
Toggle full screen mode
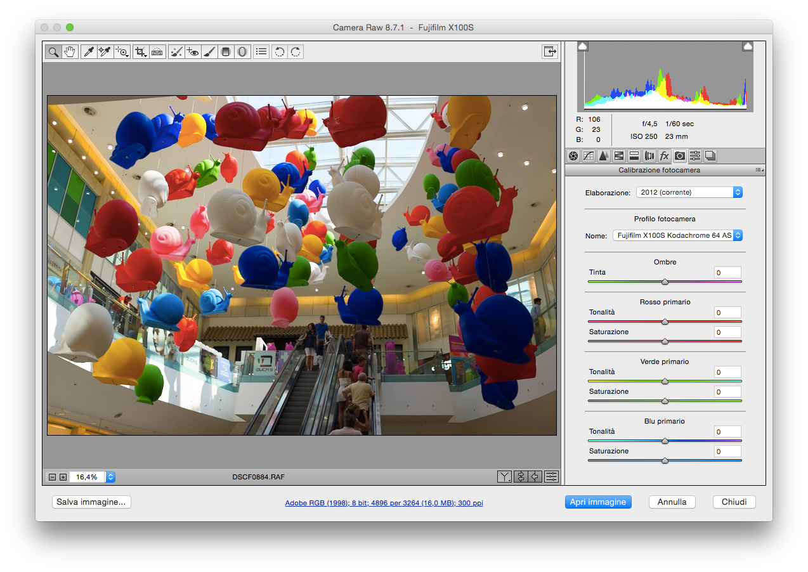click(549, 51)
